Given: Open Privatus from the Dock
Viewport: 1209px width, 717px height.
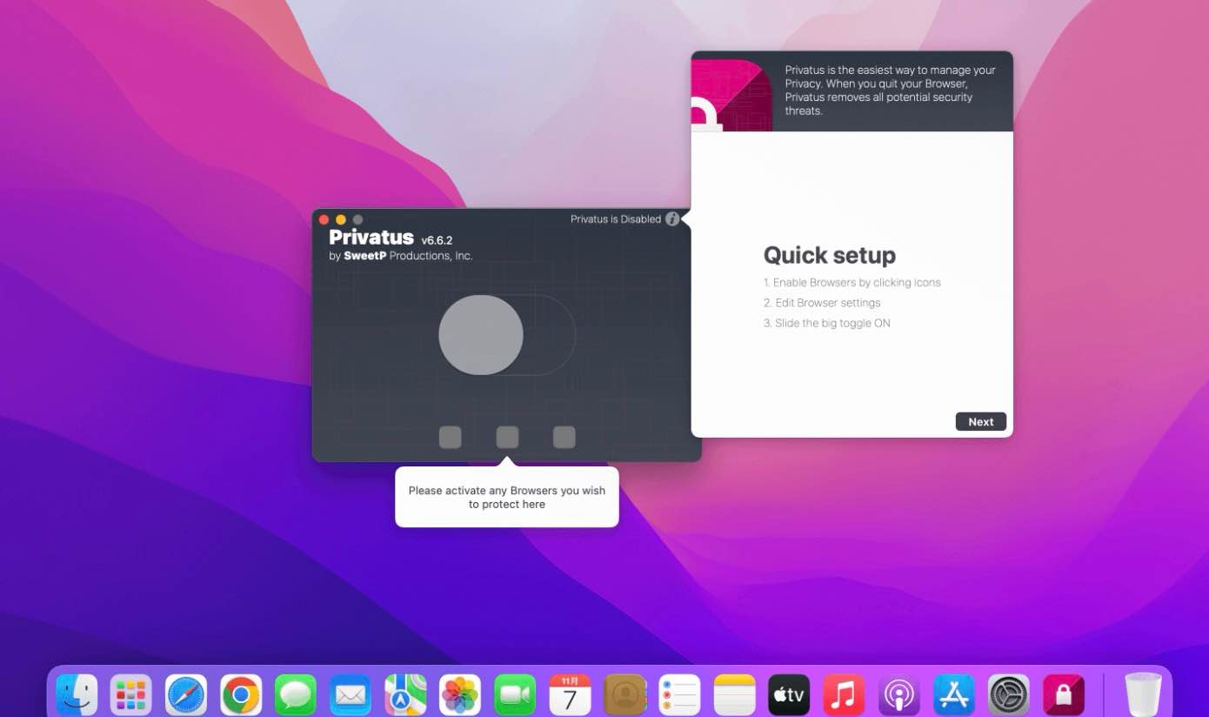Looking at the screenshot, I should tap(1063, 695).
